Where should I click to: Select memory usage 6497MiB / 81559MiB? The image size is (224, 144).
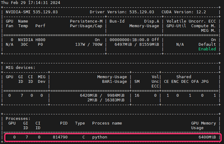(137, 45)
